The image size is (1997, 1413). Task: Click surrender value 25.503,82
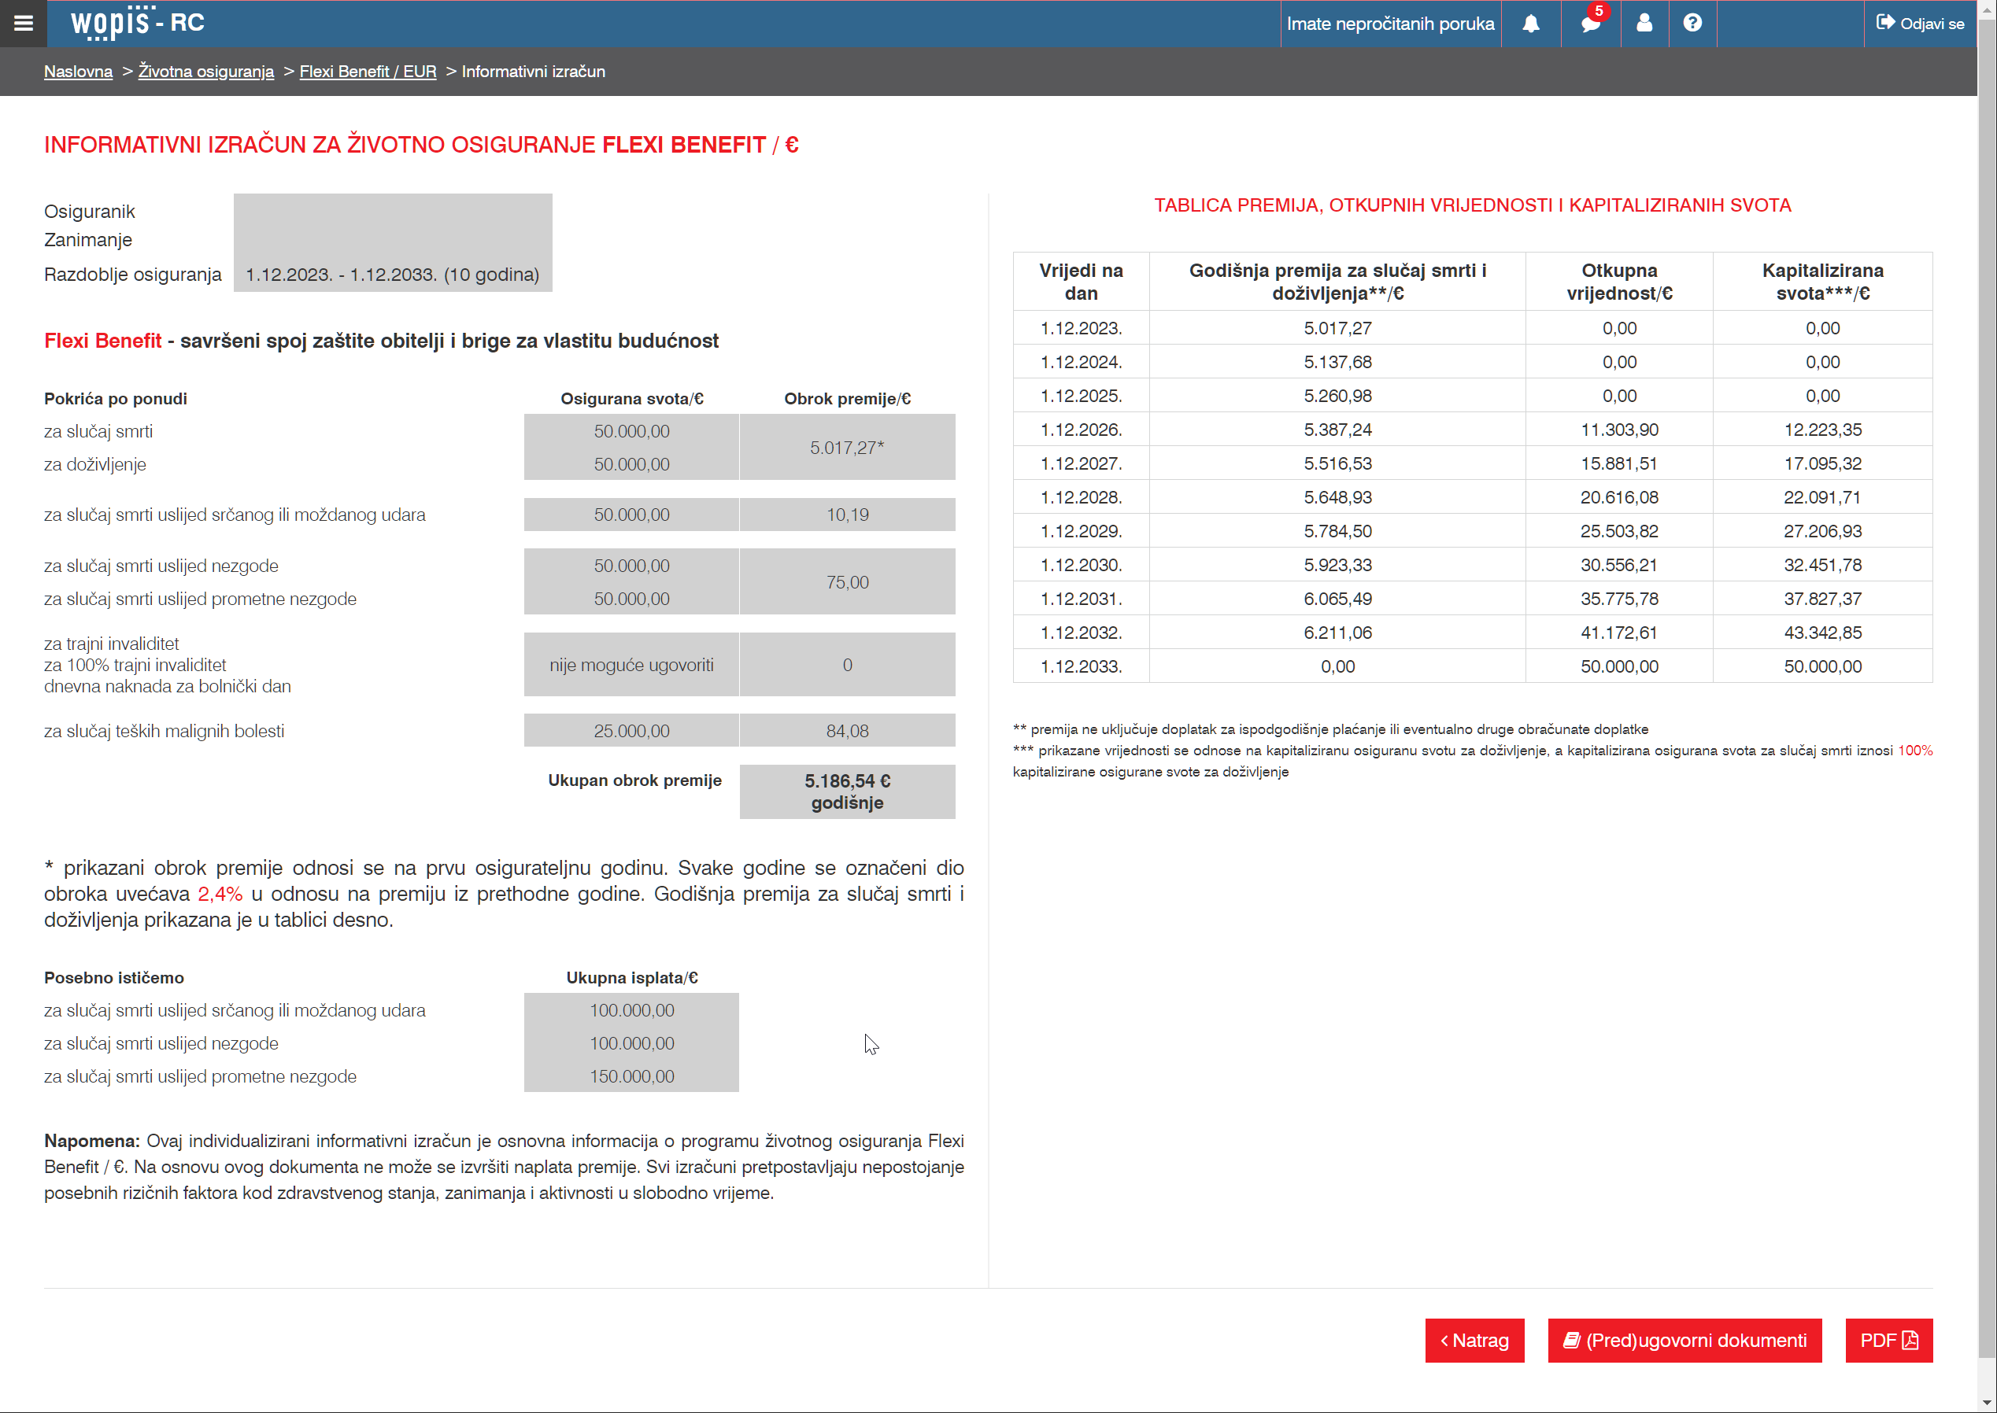[x=1618, y=531]
